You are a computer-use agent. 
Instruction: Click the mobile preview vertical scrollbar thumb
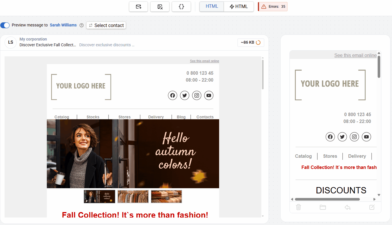coord(379,67)
